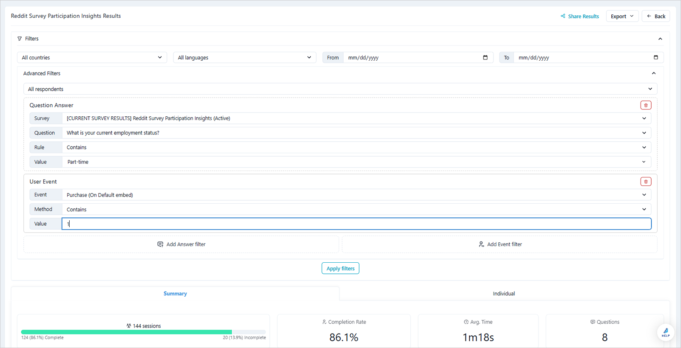This screenshot has width=681, height=348.
Task: Click the Questions count value 8
Action: [x=605, y=337]
